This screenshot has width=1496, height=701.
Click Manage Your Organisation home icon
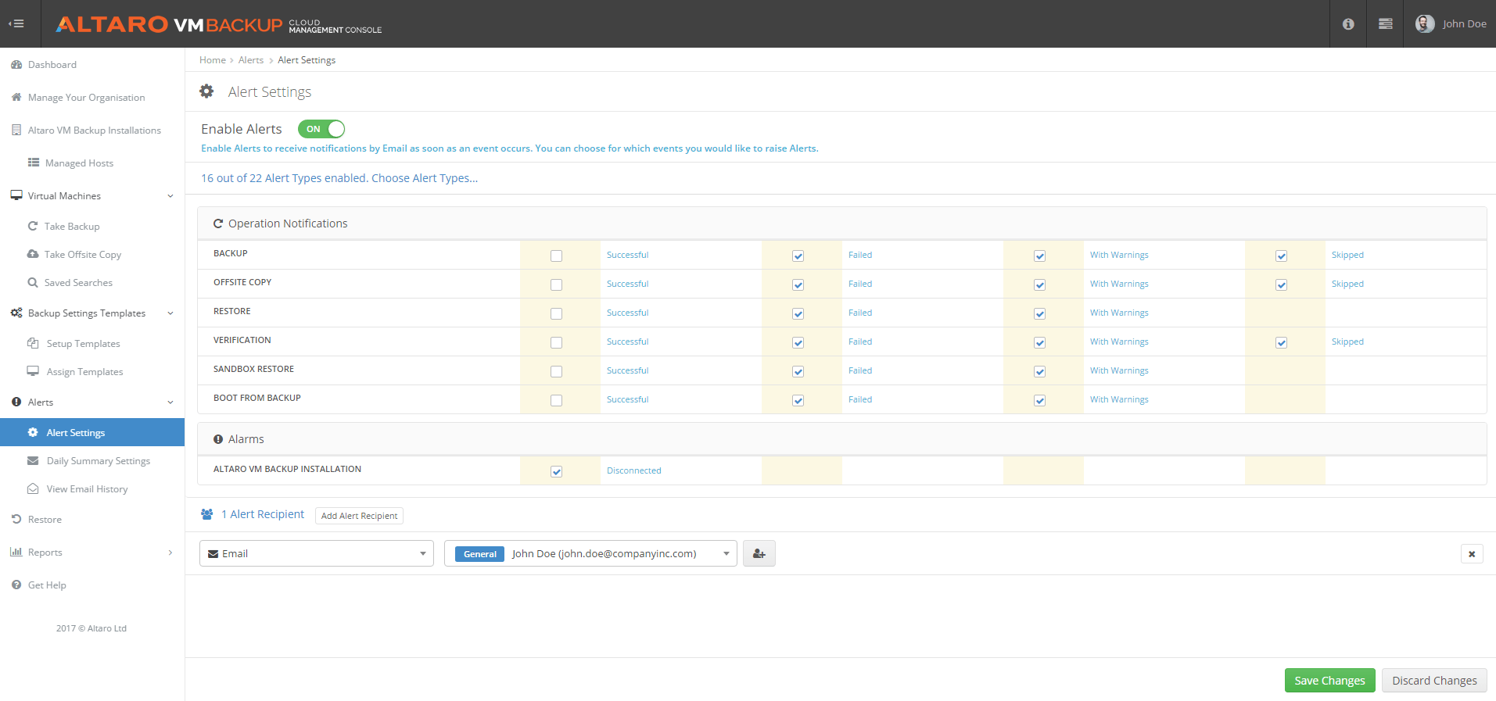point(16,98)
